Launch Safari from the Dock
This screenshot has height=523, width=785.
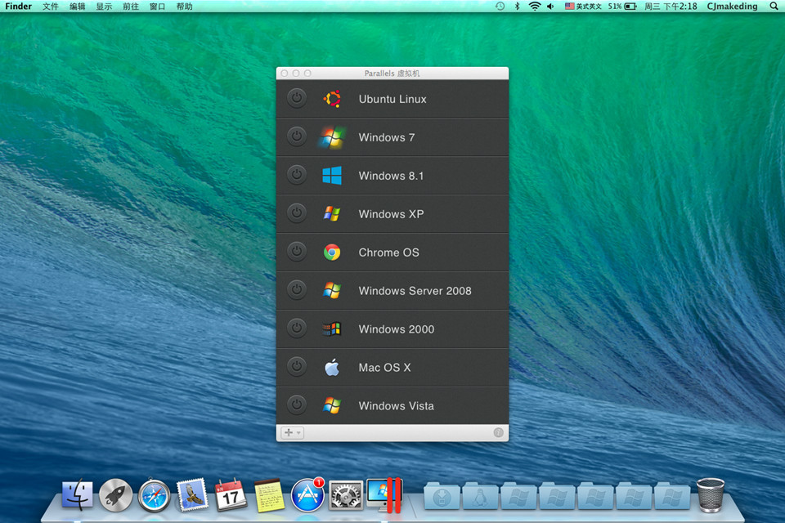pyautogui.click(x=155, y=495)
